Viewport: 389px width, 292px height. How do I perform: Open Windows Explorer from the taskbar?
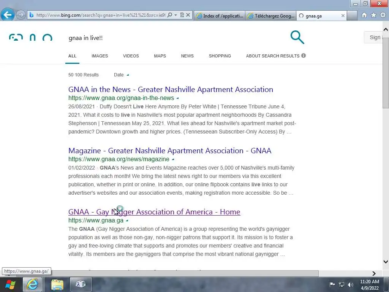(x=57, y=284)
